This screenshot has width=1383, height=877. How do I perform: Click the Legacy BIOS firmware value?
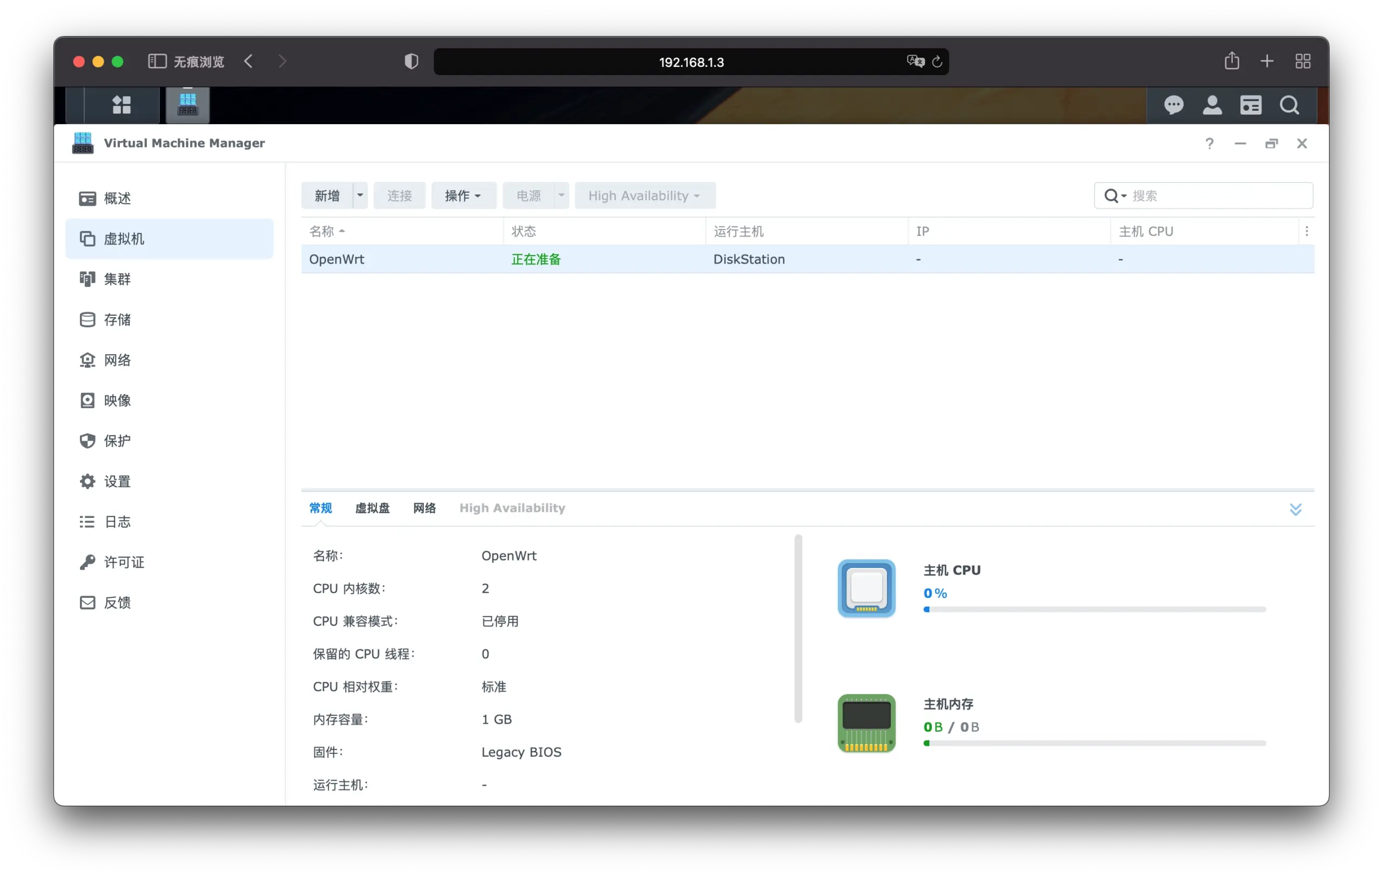(521, 752)
